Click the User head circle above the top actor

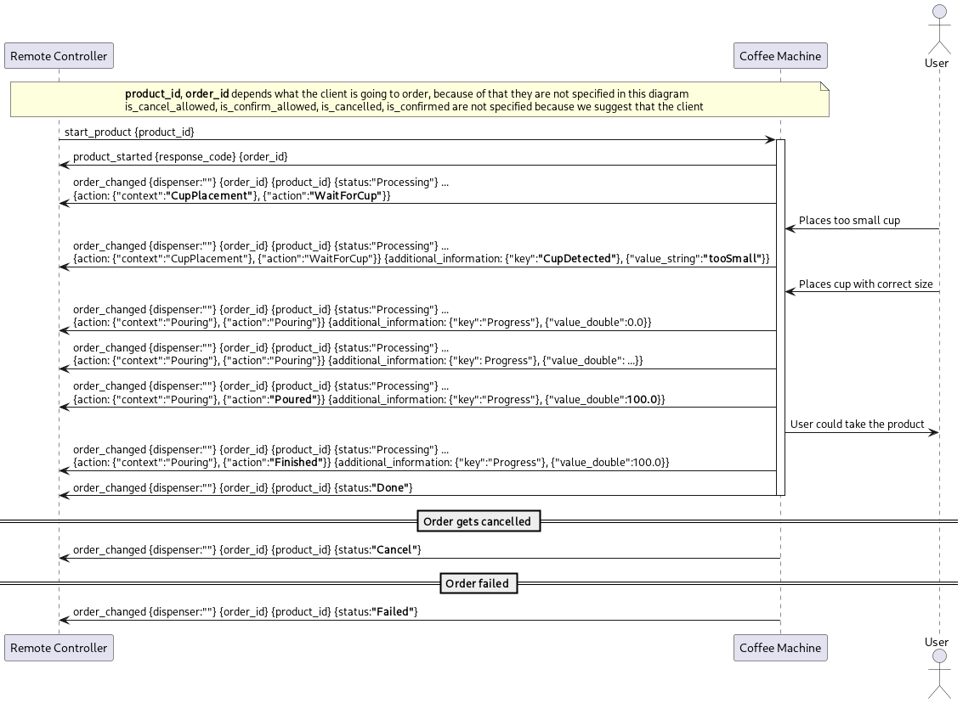pos(938,13)
